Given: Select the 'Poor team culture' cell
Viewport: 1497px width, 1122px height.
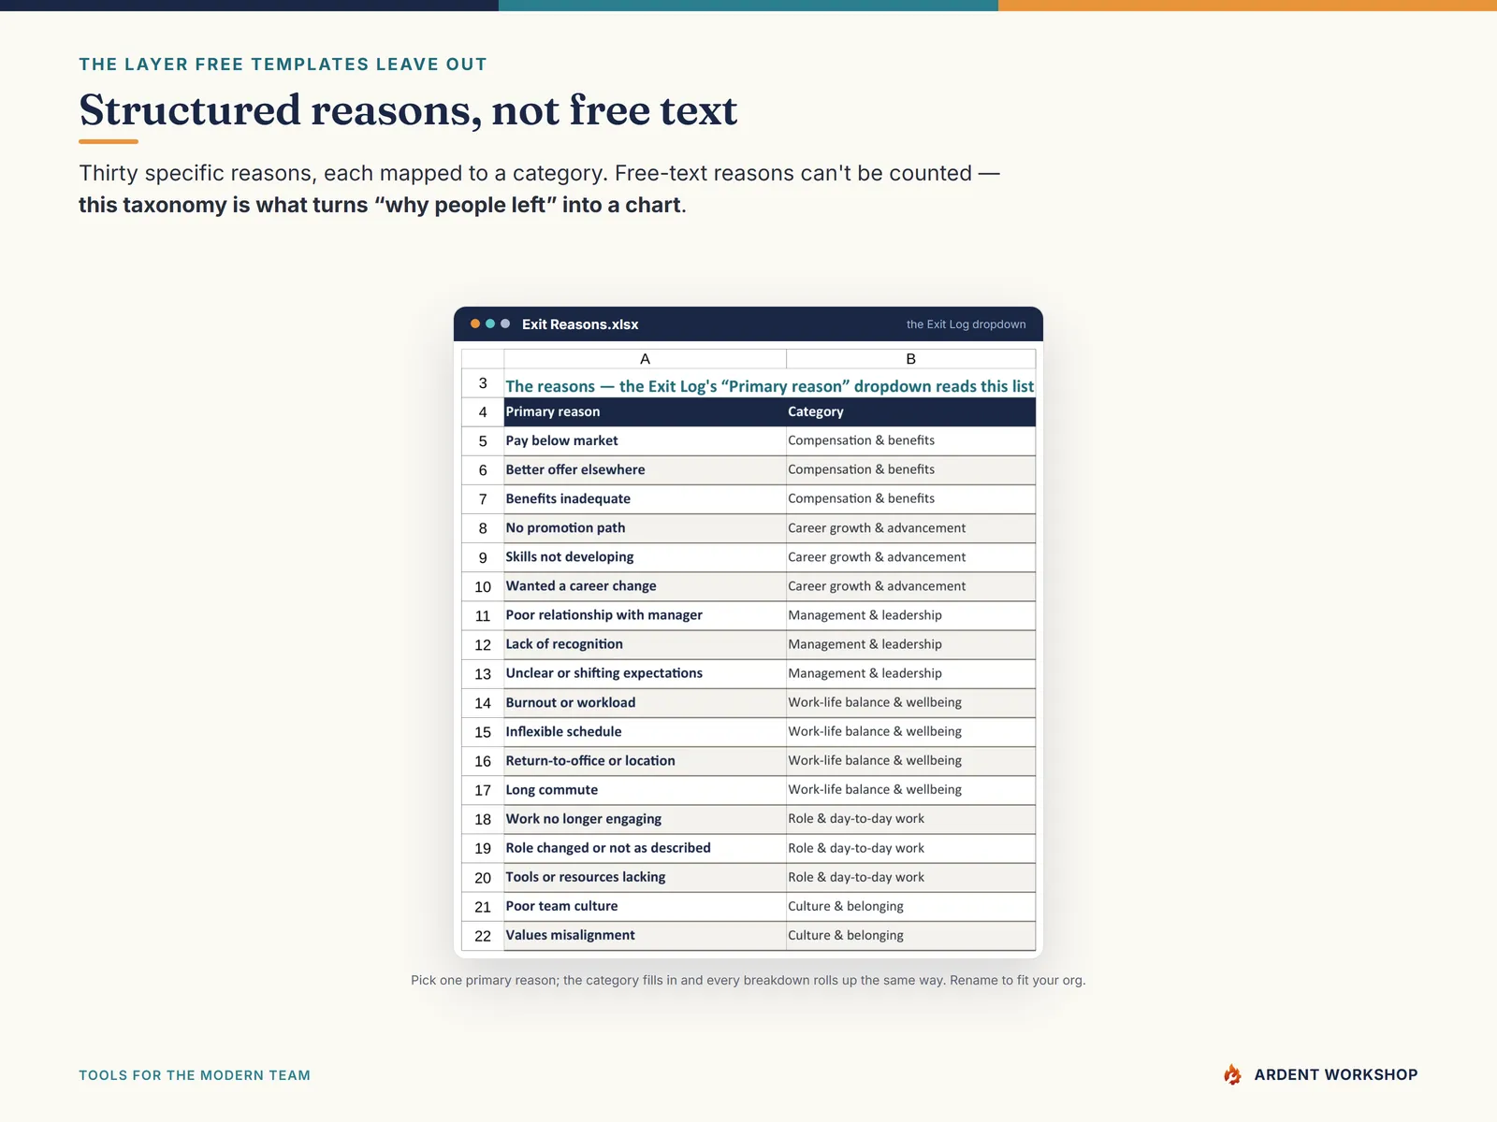Looking at the screenshot, I should click(x=645, y=906).
